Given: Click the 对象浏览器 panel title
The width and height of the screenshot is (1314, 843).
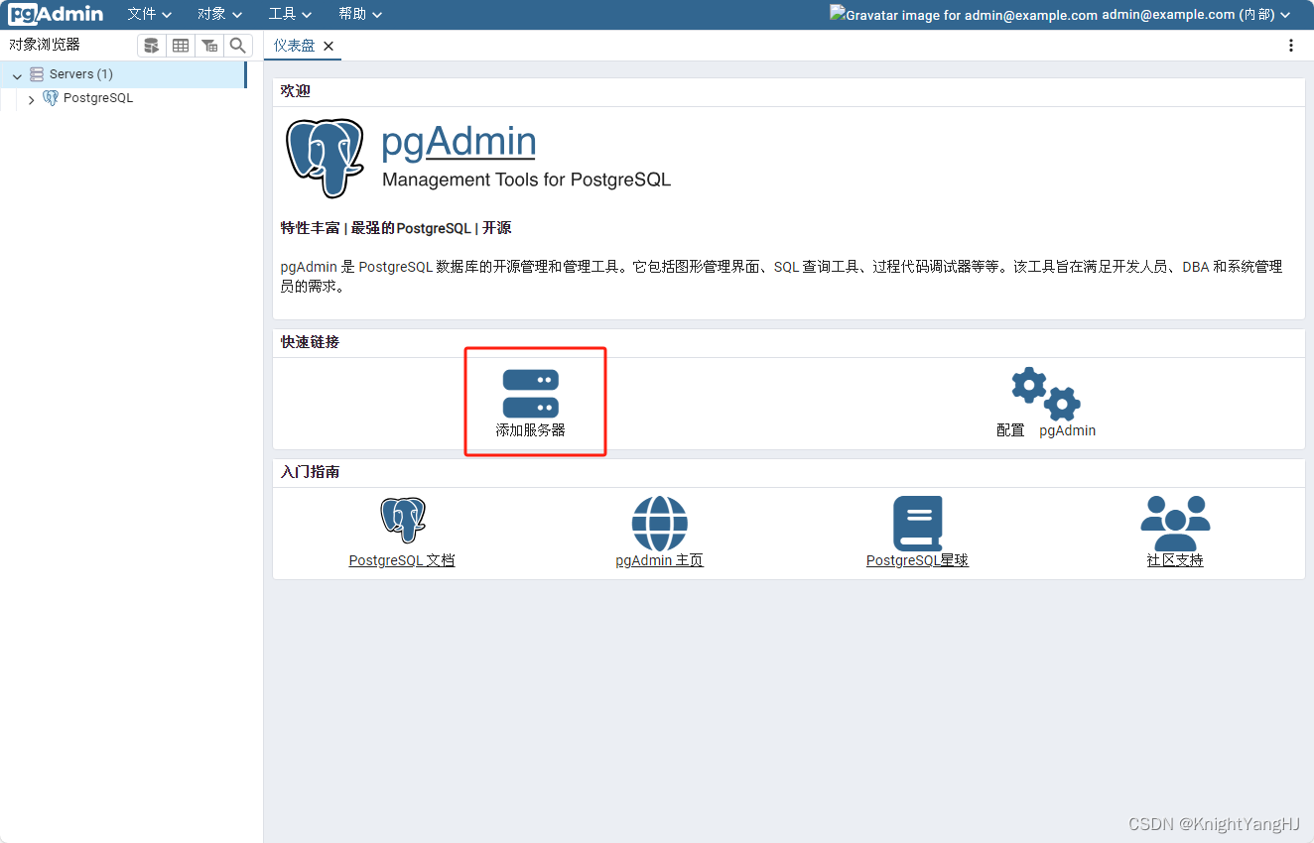Looking at the screenshot, I should [45, 45].
